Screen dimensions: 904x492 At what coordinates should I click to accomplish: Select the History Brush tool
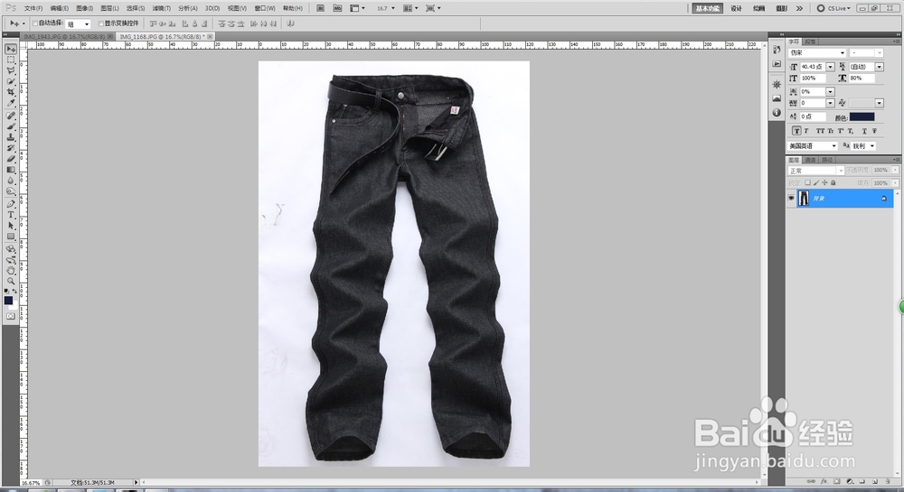pos(10,148)
